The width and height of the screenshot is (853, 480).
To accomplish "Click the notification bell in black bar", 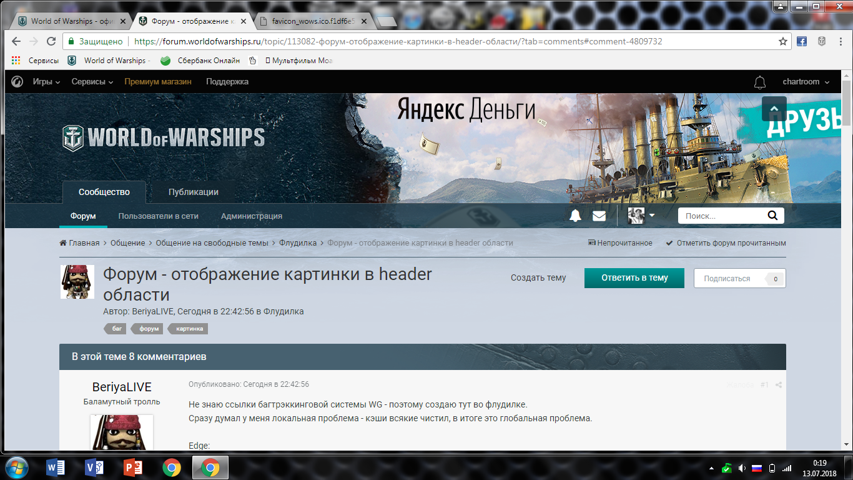I will click(760, 82).
